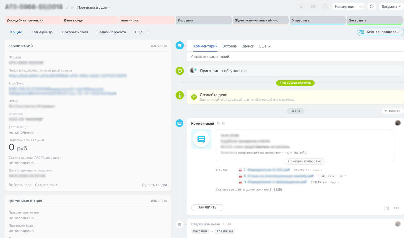The width and height of the screenshot is (404, 238).
Task: Switch to the 'Кад.Арбитр' tab
Action: (42, 32)
